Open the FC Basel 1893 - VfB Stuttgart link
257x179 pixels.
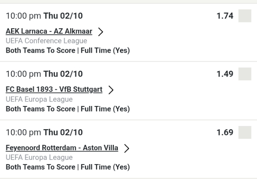click(54, 89)
